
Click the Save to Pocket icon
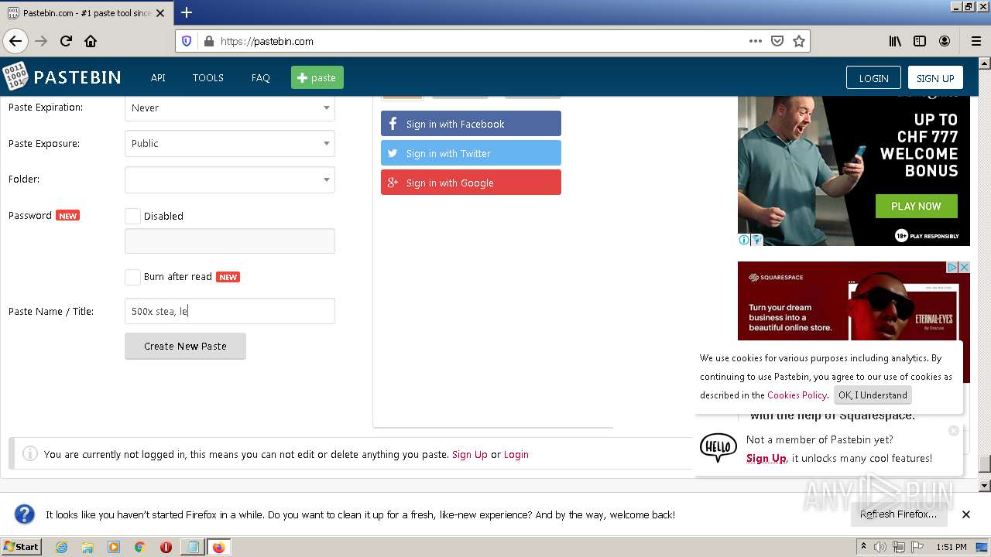coord(777,41)
